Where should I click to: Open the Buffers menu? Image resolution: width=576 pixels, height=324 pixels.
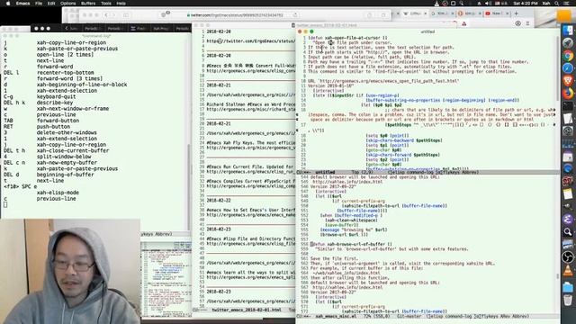coord(88,4)
